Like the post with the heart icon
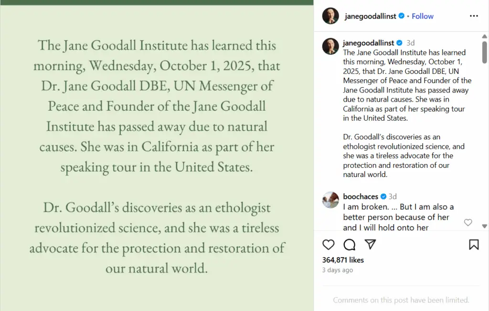Image resolution: width=489 pixels, height=311 pixels. (x=329, y=245)
